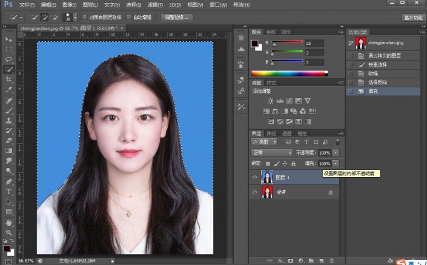Select the Lasso tool
Image resolution: width=427 pixels, height=265 pixels.
(x=9, y=59)
